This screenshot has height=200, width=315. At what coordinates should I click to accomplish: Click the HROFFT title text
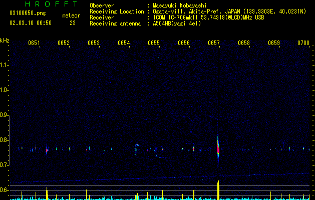(52, 4)
